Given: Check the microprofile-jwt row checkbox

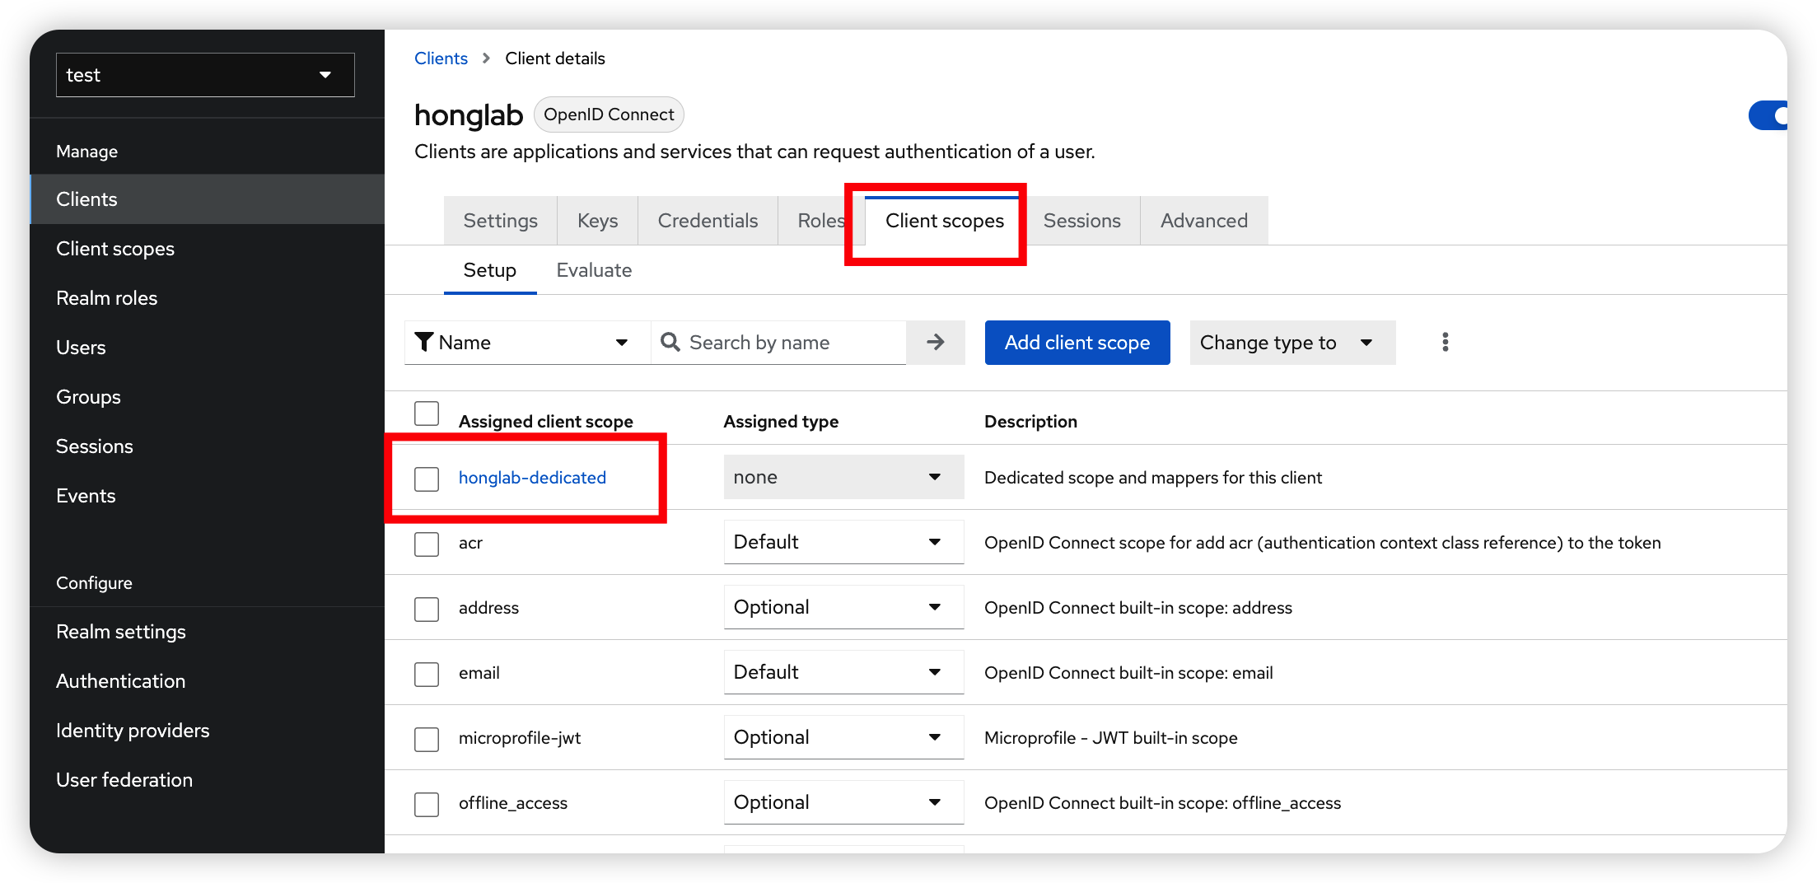Looking at the screenshot, I should click(427, 739).
